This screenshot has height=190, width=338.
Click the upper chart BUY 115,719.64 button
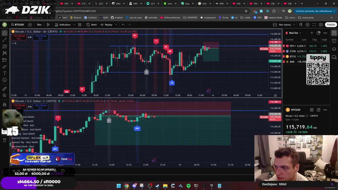[x=40, y=37]
